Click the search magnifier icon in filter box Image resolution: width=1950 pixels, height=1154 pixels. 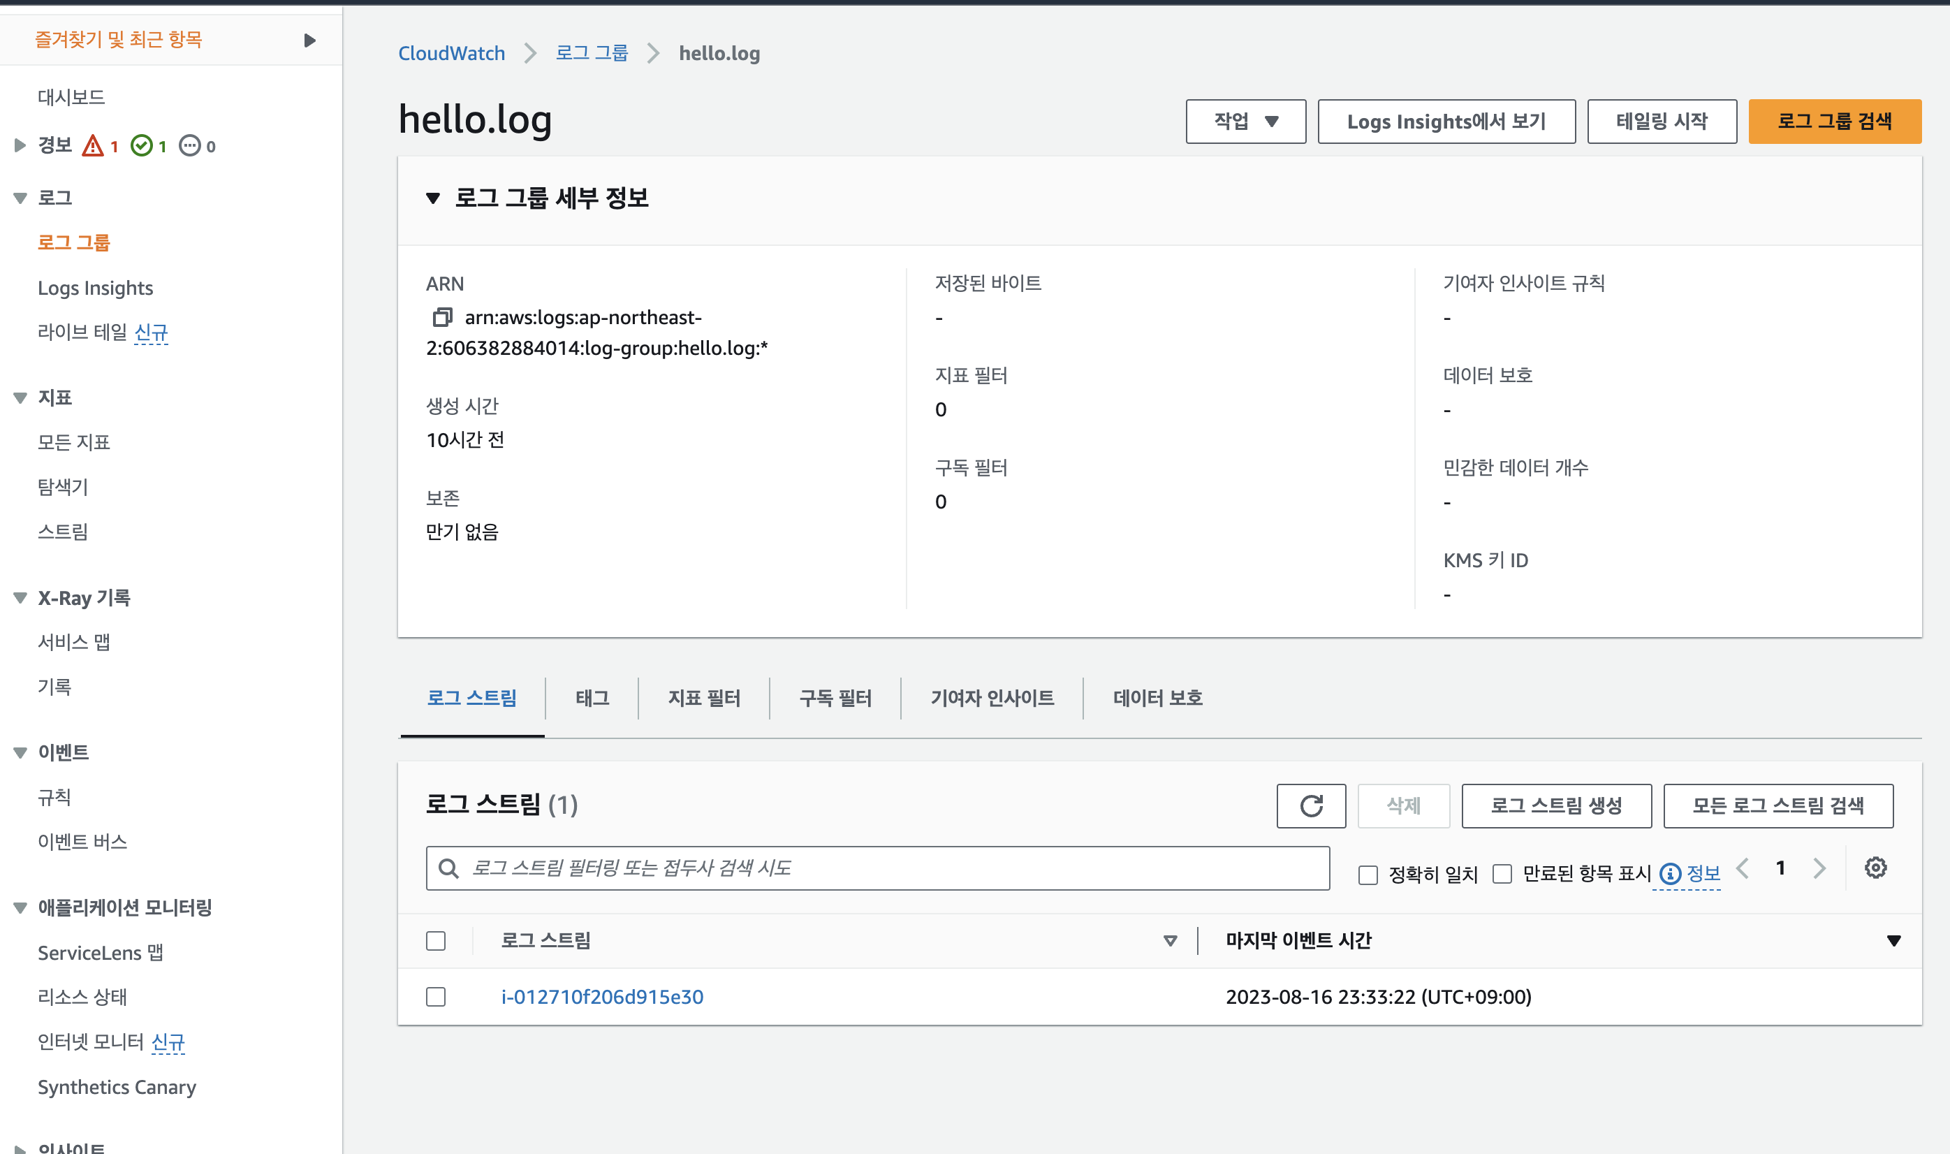pos(448,868)
